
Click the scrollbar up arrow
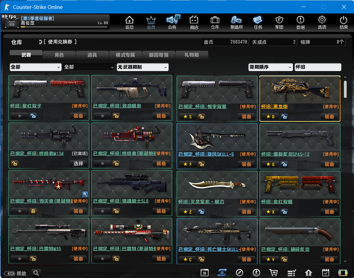(x=345, y=77)
